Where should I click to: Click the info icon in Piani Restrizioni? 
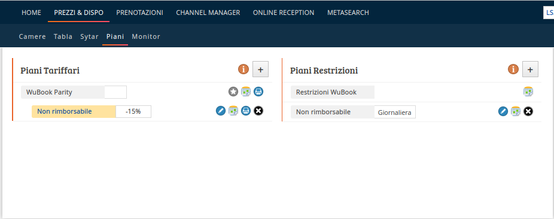(513, 69)
